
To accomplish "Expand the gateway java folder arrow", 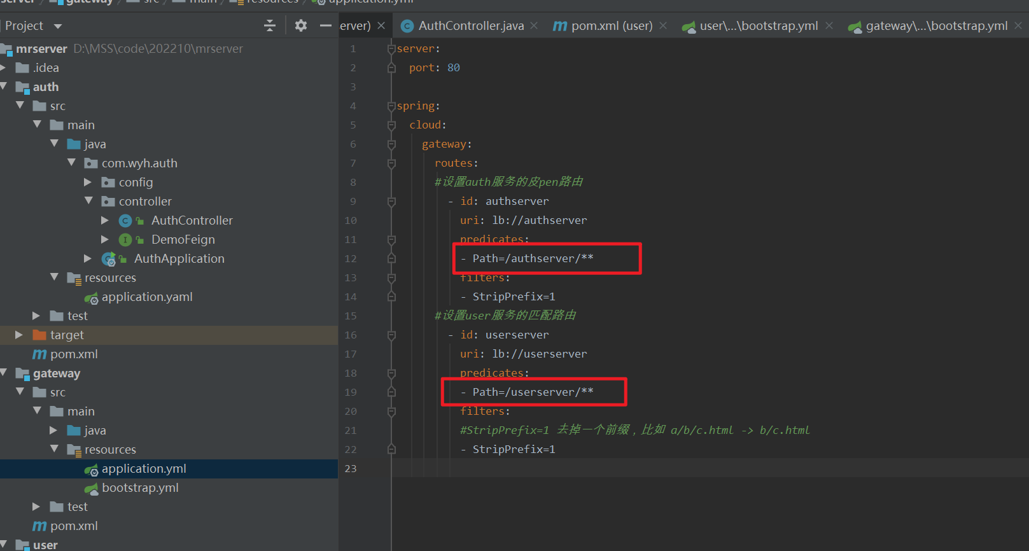I will click(x=53, y=430).
